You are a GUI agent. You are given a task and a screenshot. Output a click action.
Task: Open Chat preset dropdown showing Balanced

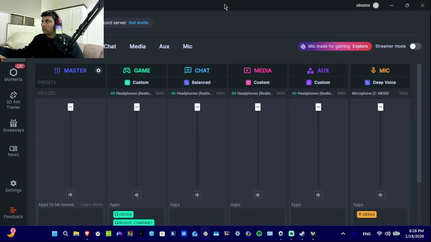197,82
